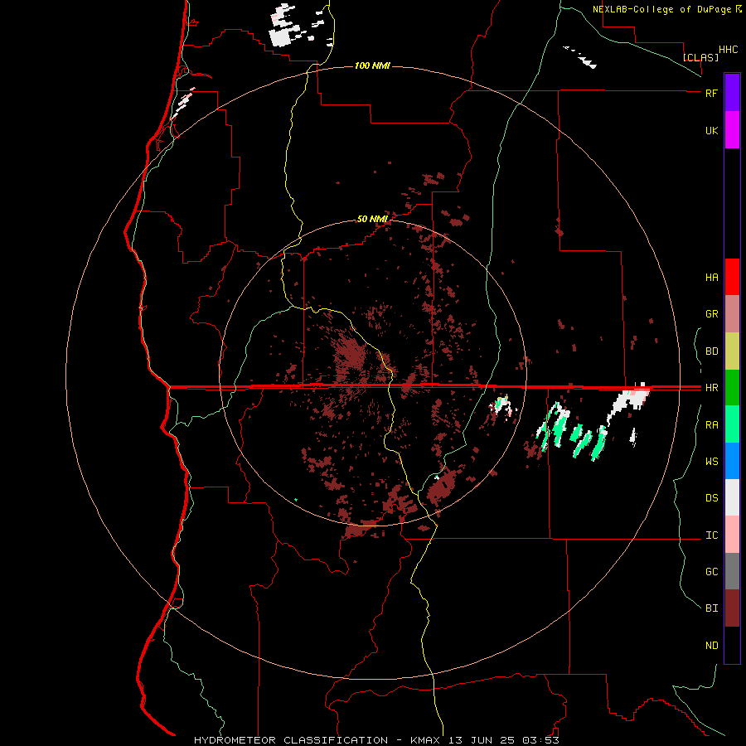Click the 50 NMI range ring label

[x=372, y=219]
